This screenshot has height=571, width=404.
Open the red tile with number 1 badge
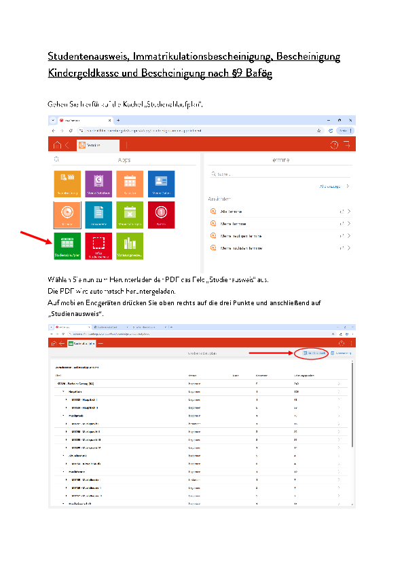[x=161, y=215]
